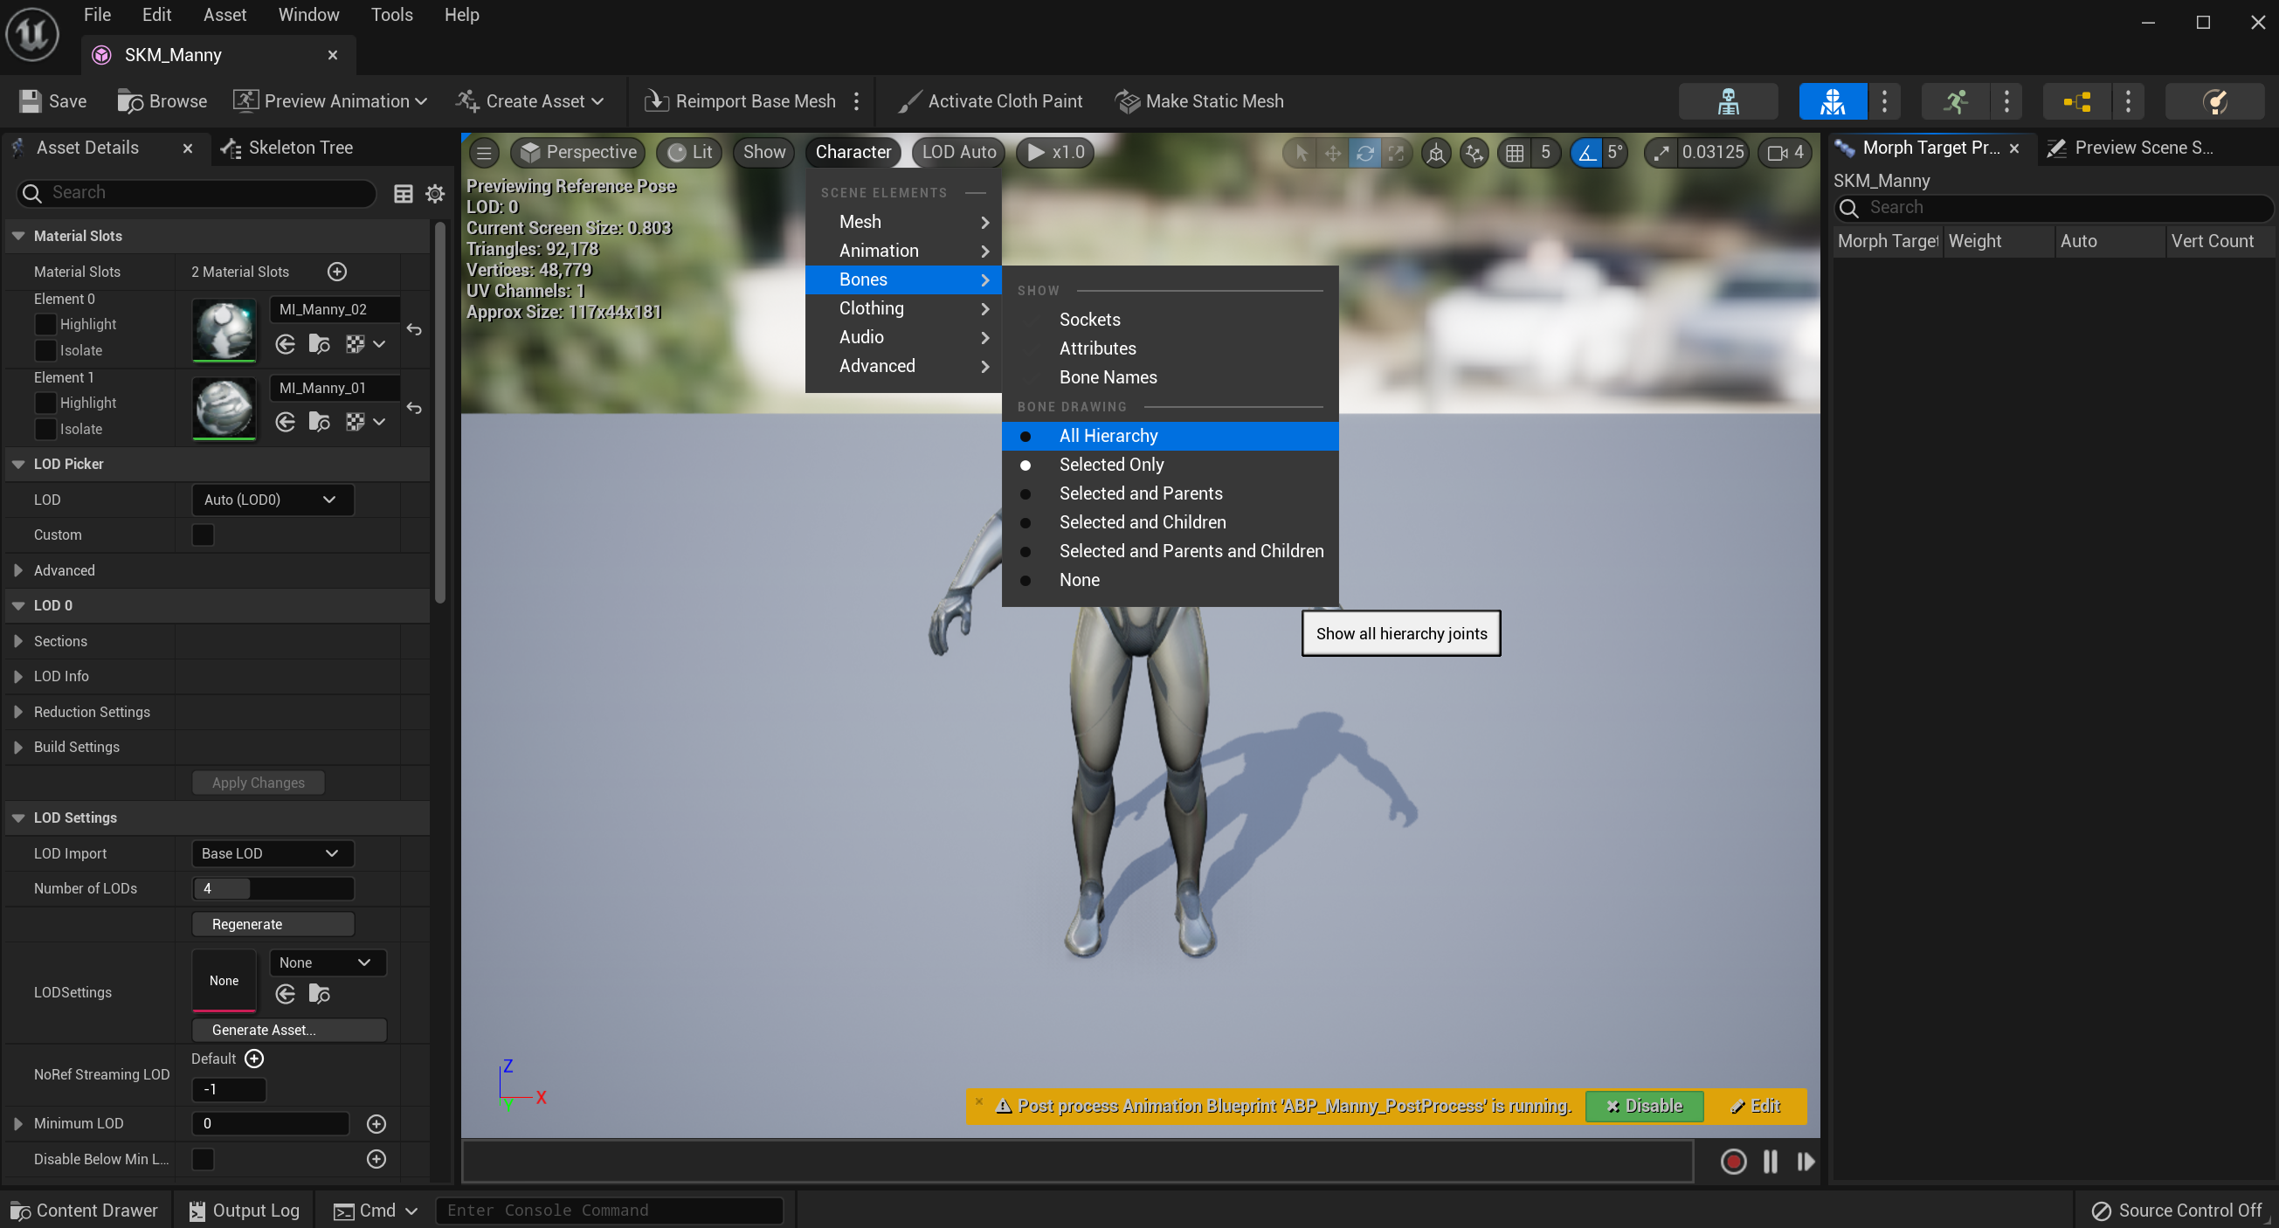The height and width of the screenshot is (1228, 2279).
Task: Activate the Translate move tool
Action: pos(1332,152)
